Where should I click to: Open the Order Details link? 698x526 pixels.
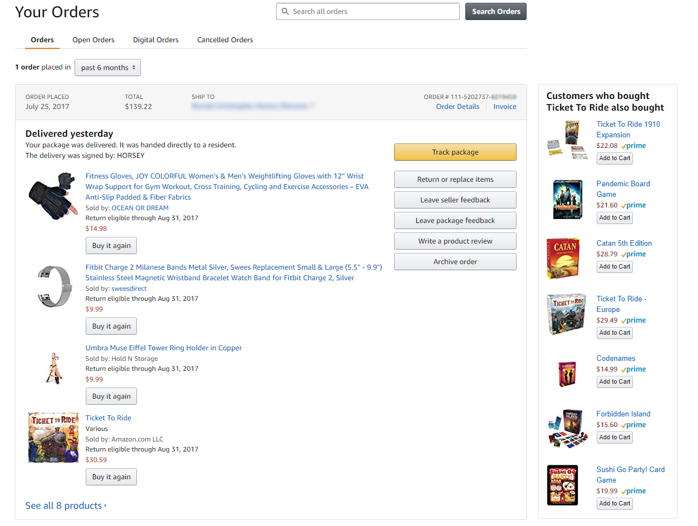pos(458,107)
